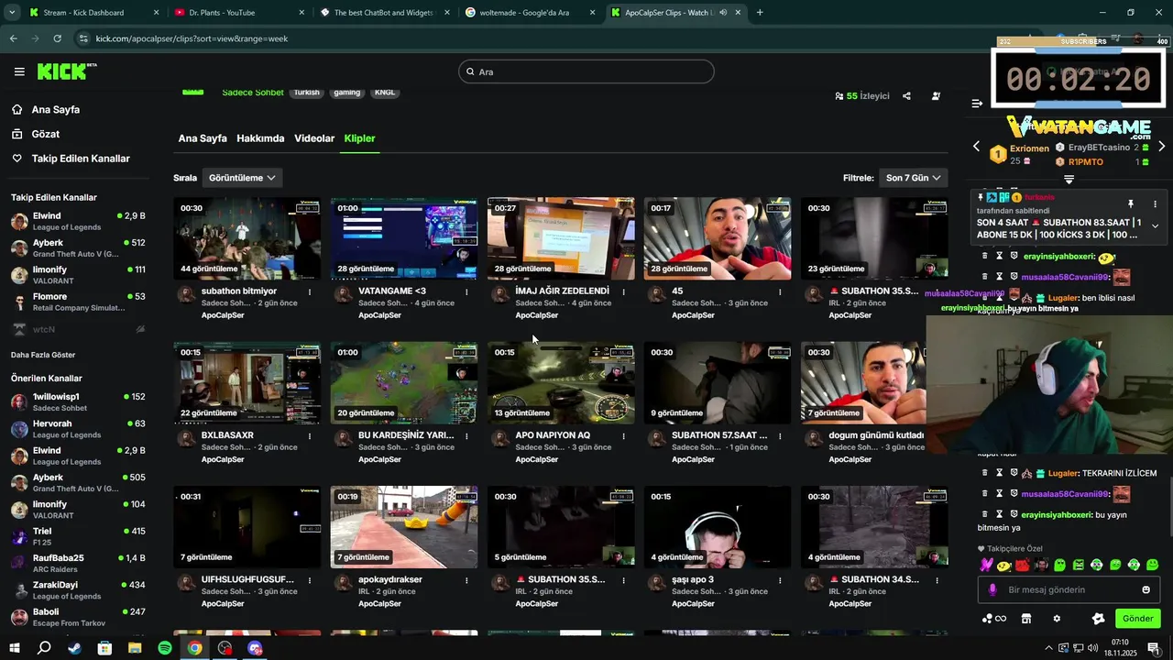Play the şaşı apo 3 clip thumbnail
1173x660 pixels.
click(718, 527)
